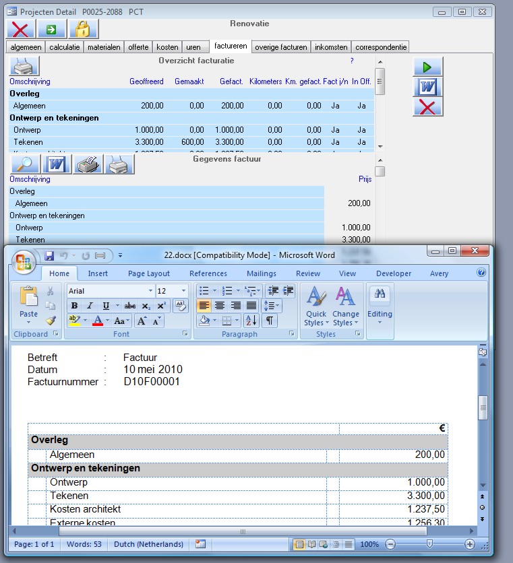Switch to the Page Layout ribbon tab
The height and width of the screenshot is (563, 513).
(149, 273)
